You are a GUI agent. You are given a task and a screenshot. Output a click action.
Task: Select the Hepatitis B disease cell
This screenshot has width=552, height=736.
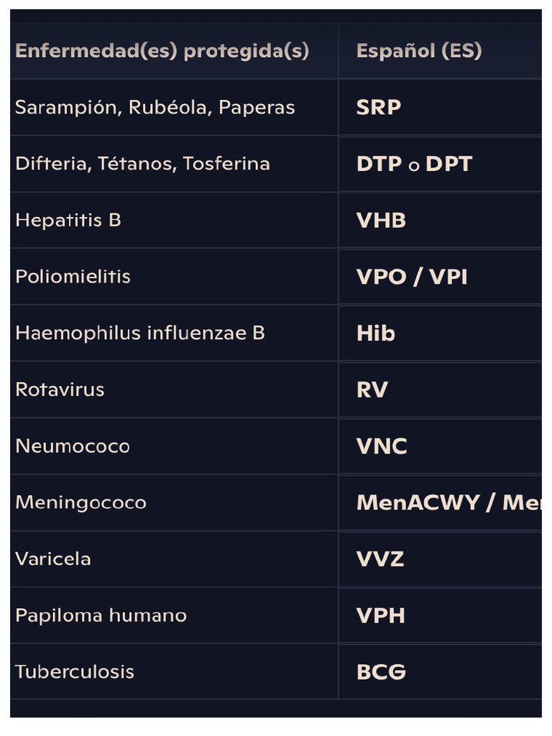(68, 220)
